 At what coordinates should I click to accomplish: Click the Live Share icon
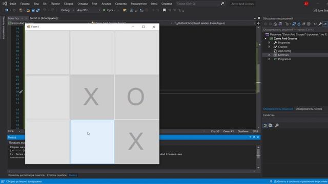[315, 10]
